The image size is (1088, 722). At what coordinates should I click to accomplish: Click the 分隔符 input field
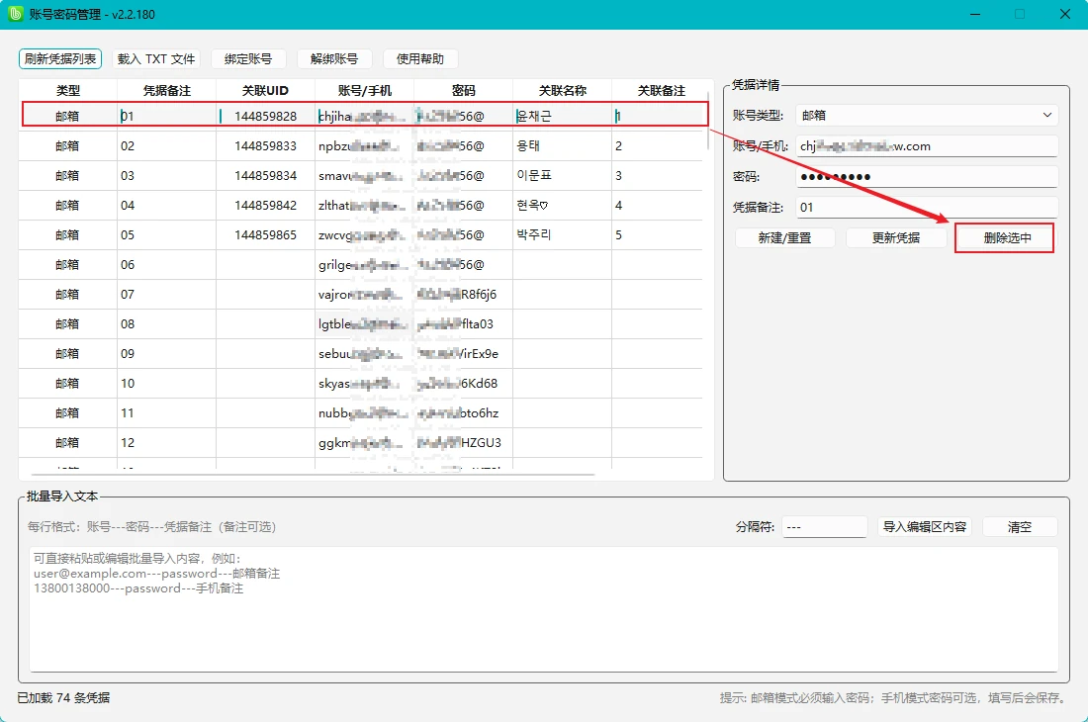825,527
